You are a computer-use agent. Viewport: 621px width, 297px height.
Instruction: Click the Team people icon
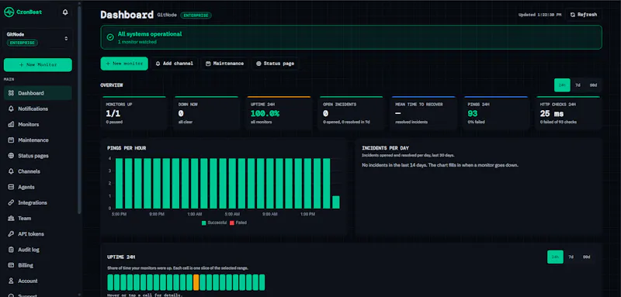pyautogui.click(x=11, y=219)
